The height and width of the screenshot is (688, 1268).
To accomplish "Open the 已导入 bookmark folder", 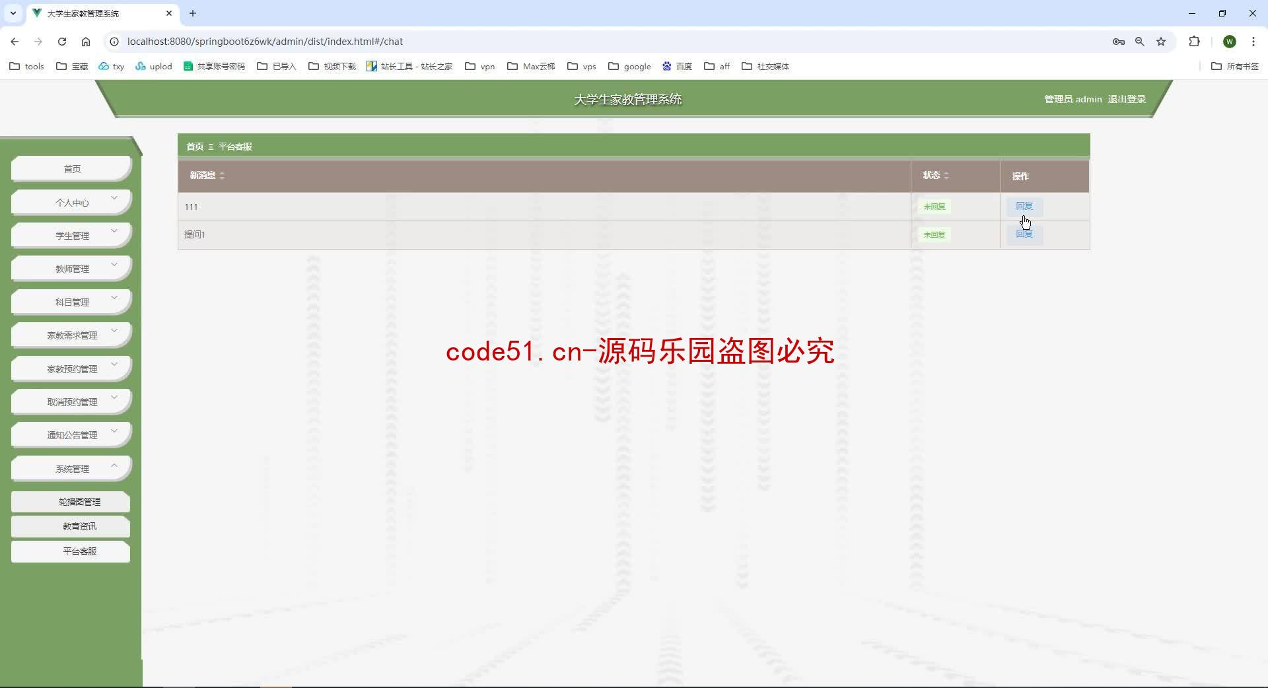I will coord(277,66).
